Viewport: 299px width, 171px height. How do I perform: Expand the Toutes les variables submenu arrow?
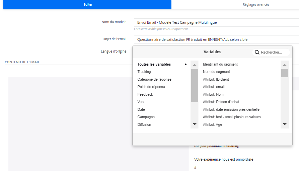[185, 64]
